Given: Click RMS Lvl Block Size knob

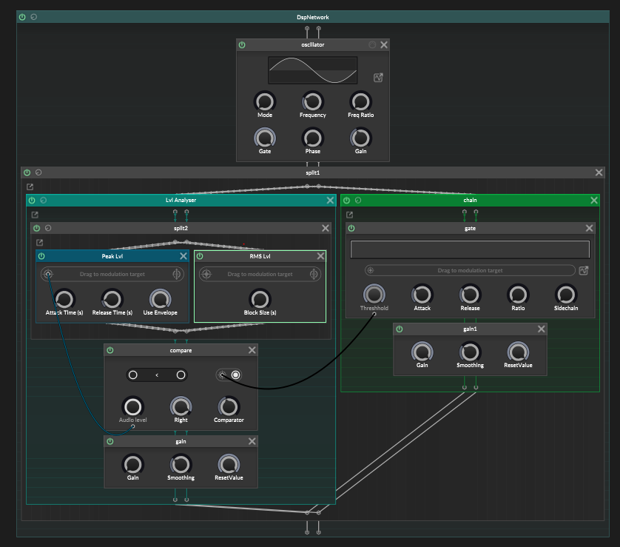Looking at the screenshot, I should click(260, 299).
